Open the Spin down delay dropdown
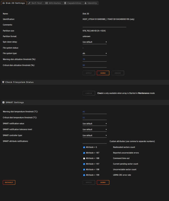 click(95, 42)
